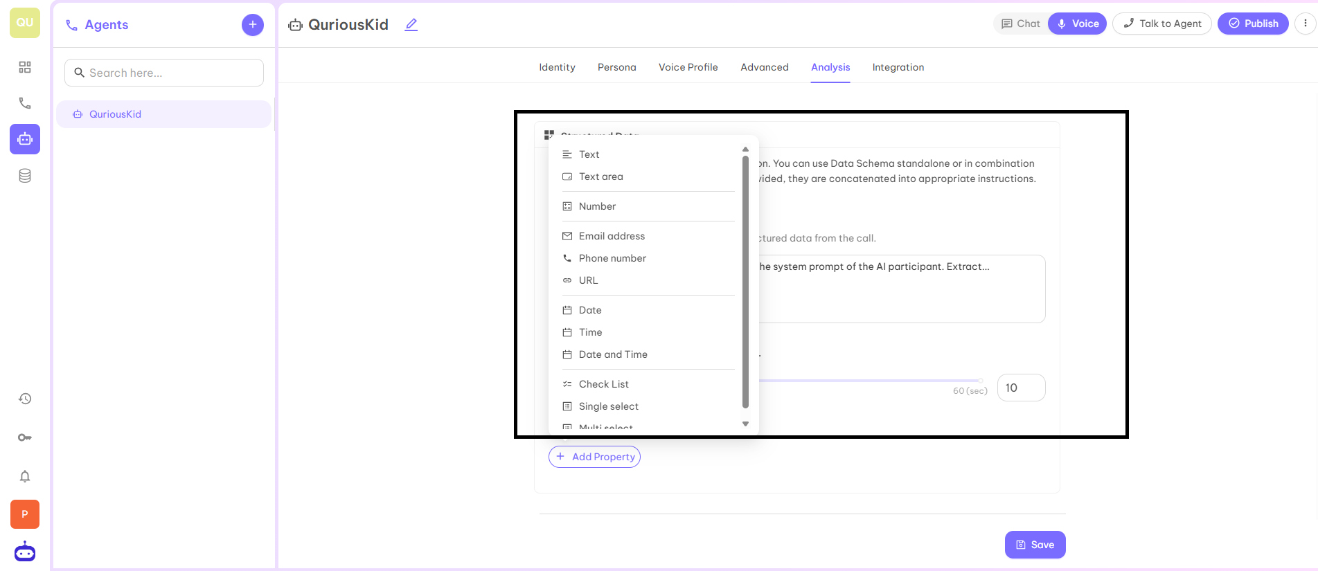This screenshot has width=1318, height=571.
Task: Click the search magnifier icon
Action: pyautogui.click(x=79, y=73)
